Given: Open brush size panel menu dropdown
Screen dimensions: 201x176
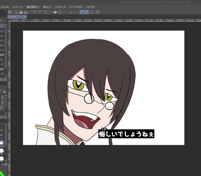Looking at the screenshot, I should point(6,164).
